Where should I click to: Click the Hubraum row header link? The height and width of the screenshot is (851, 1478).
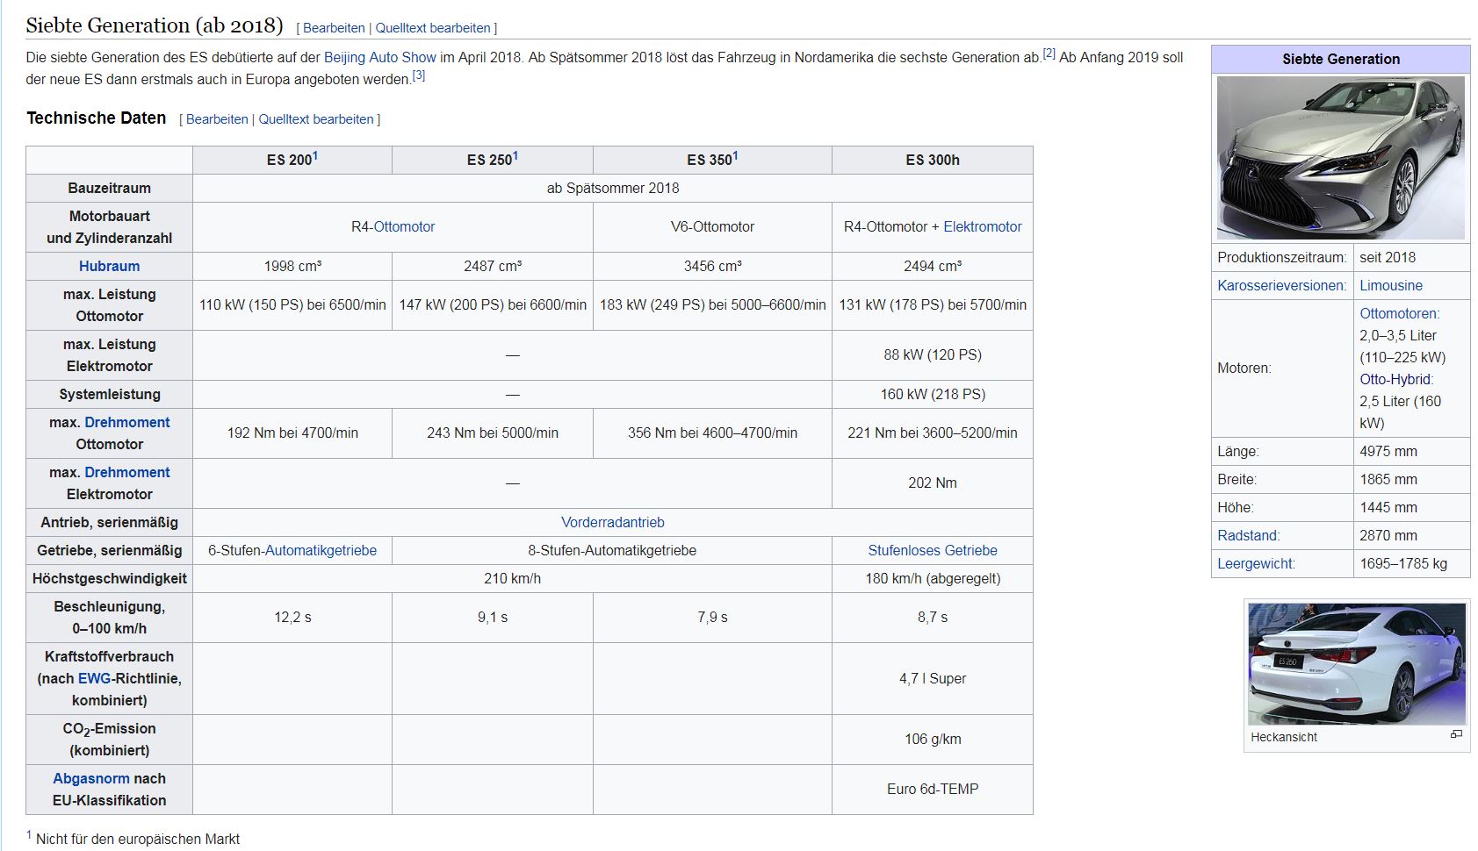pos(109,266)
